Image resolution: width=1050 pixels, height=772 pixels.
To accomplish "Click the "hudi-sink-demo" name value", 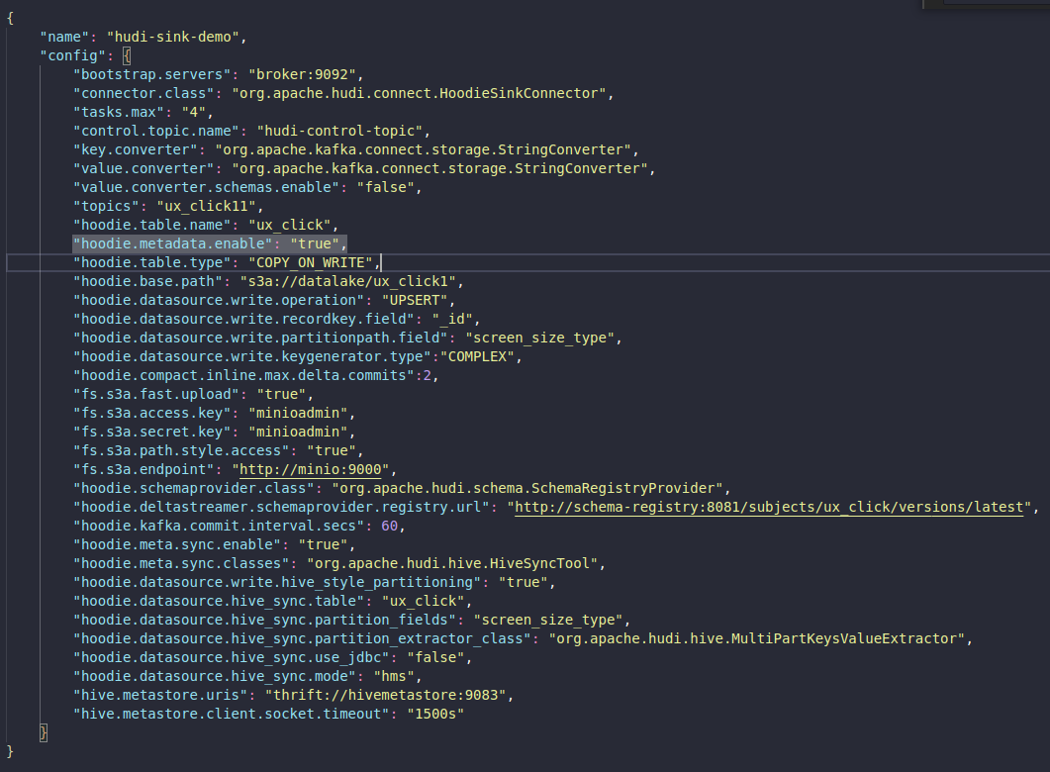I will [173, 37].
